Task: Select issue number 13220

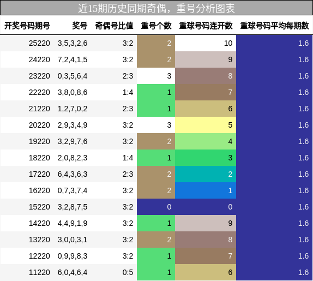Action: (39, 240)
